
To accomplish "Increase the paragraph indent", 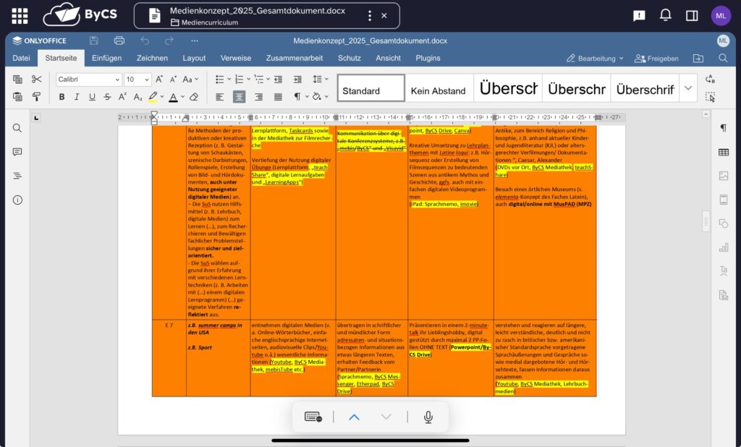I will coord(297,79).
